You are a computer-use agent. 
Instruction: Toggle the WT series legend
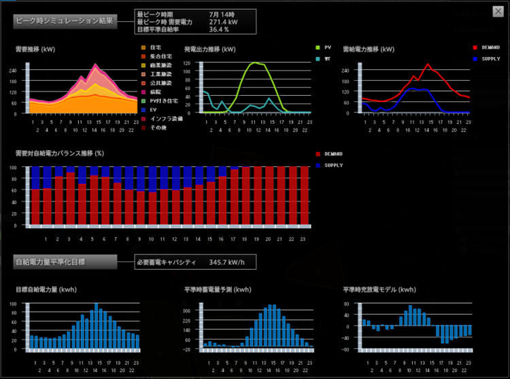point(323,59)
